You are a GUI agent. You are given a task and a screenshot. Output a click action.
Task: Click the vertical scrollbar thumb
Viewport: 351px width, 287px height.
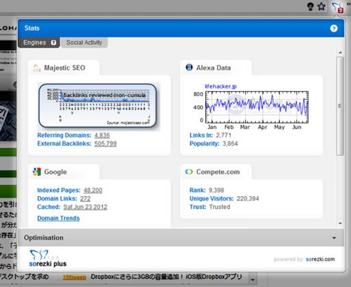(340, 106)
